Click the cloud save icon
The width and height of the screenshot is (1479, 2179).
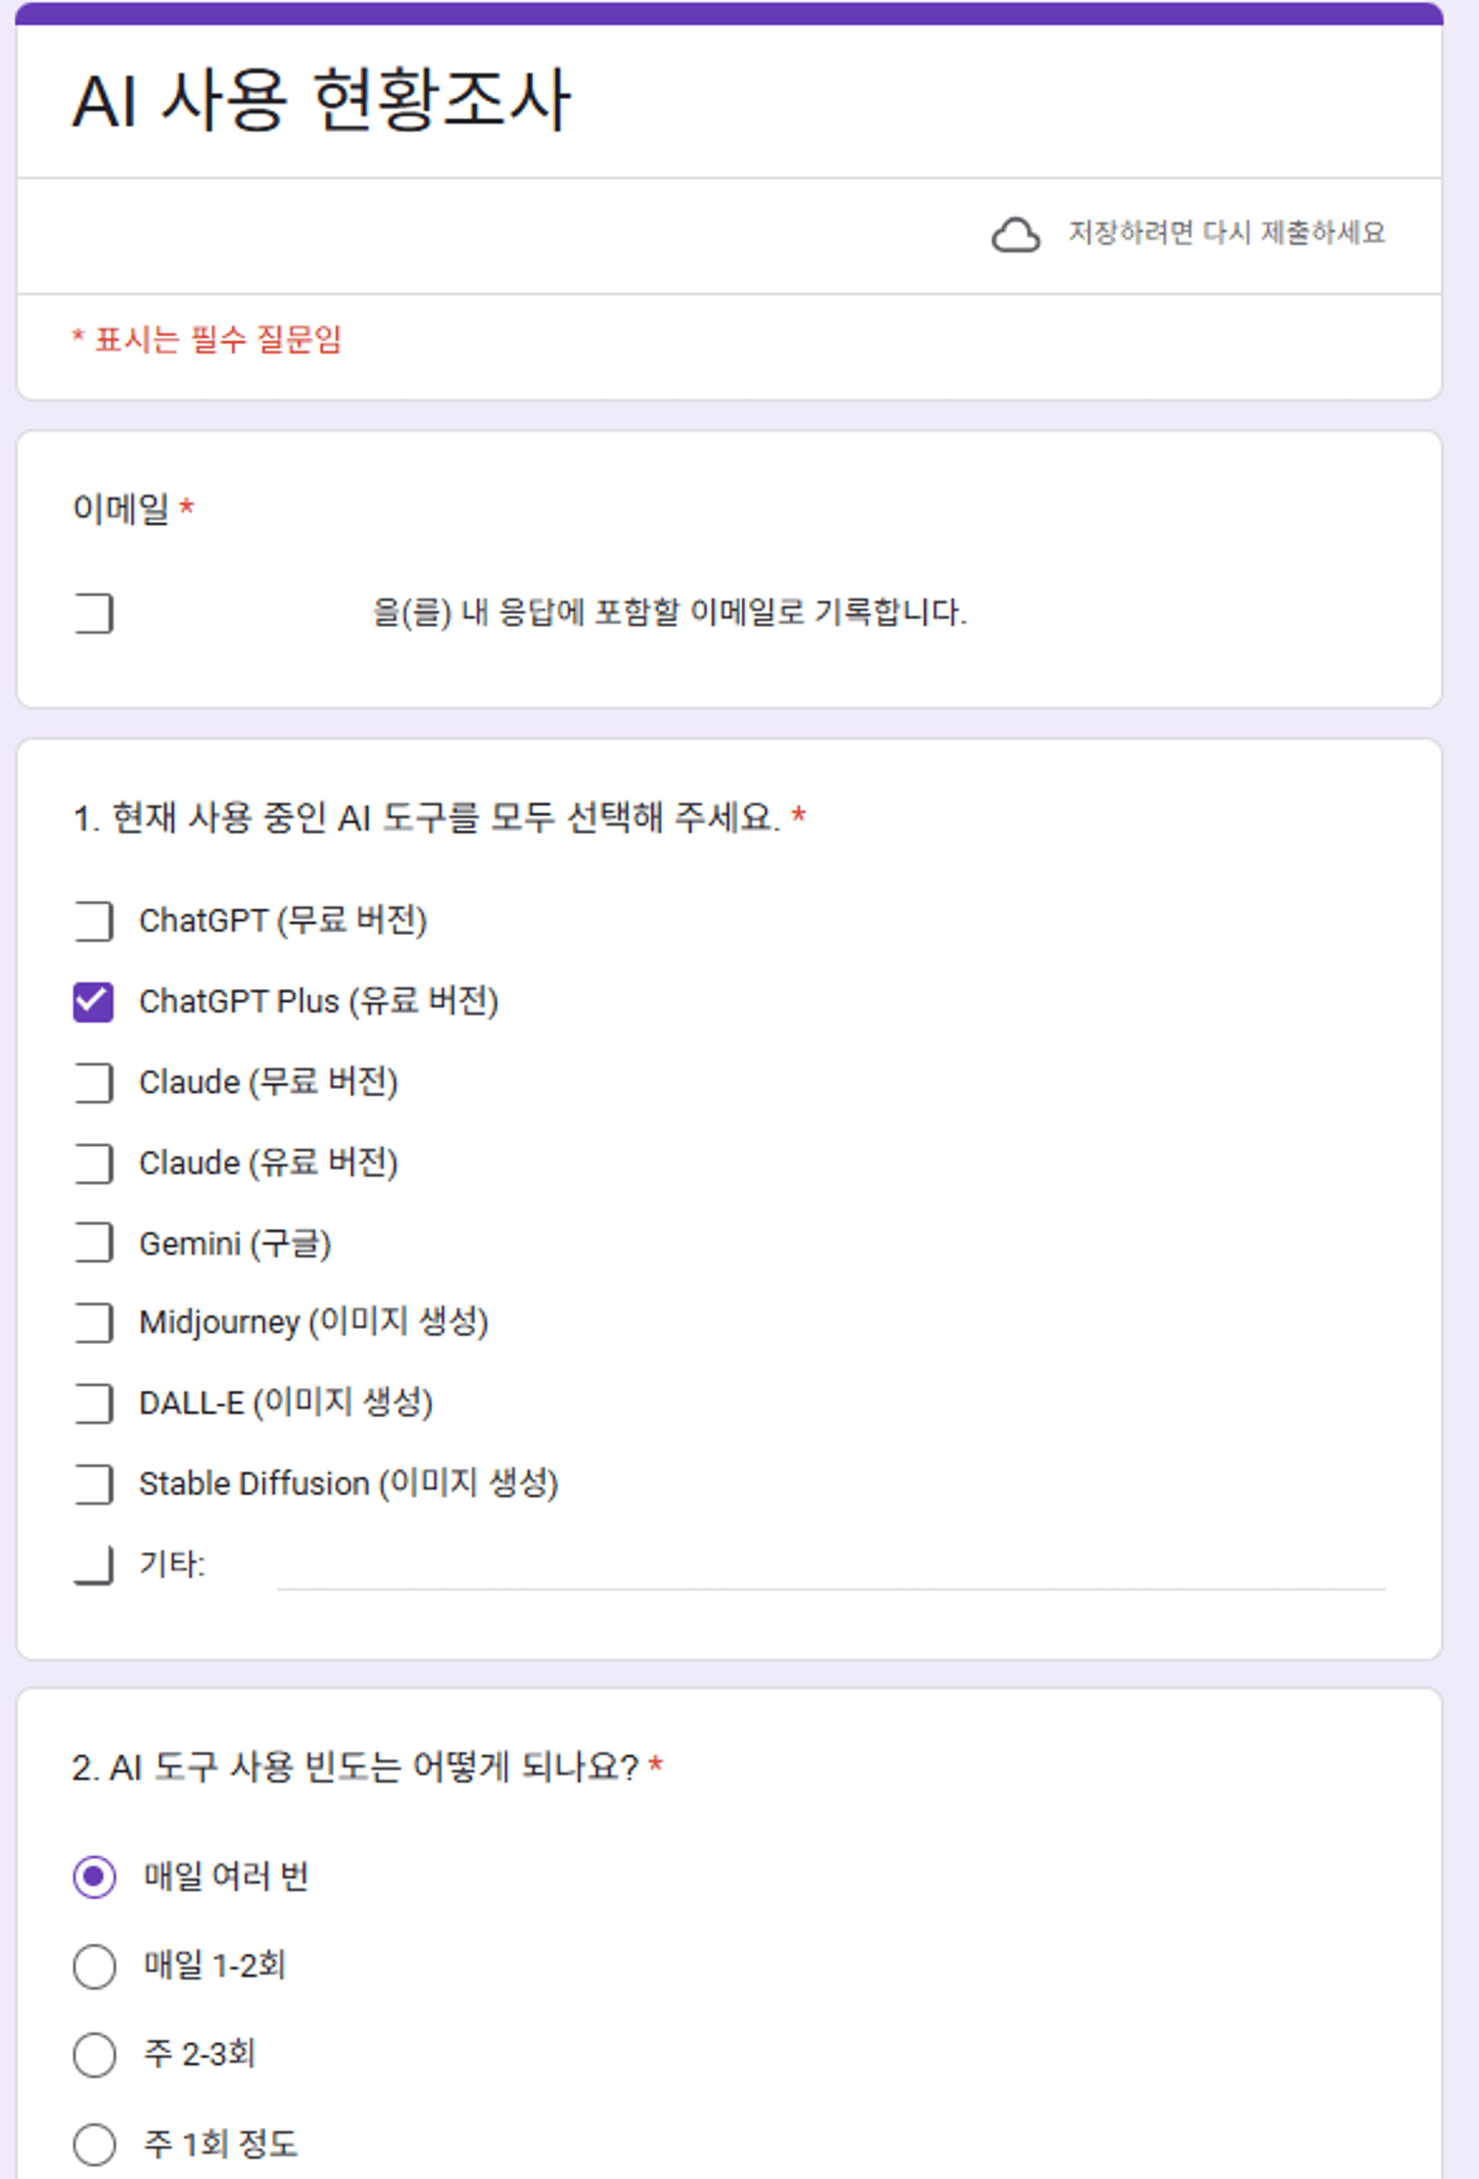(x=1017, y=235)
